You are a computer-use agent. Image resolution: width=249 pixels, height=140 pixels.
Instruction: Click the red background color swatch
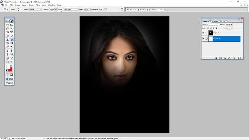[x=11, y=70]
